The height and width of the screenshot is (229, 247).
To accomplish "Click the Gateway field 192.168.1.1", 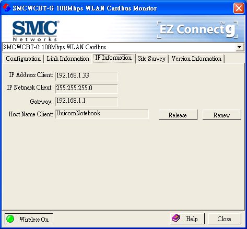I will (87, 102).
